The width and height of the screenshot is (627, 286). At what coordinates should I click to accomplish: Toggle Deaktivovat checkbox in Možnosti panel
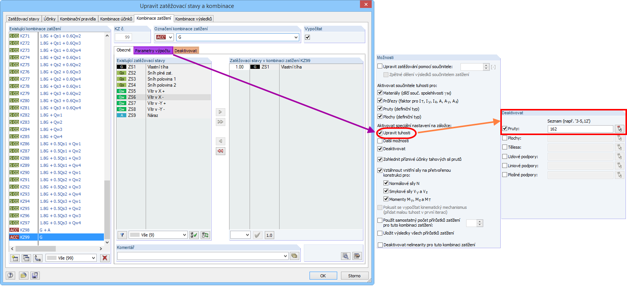point(380,149)
